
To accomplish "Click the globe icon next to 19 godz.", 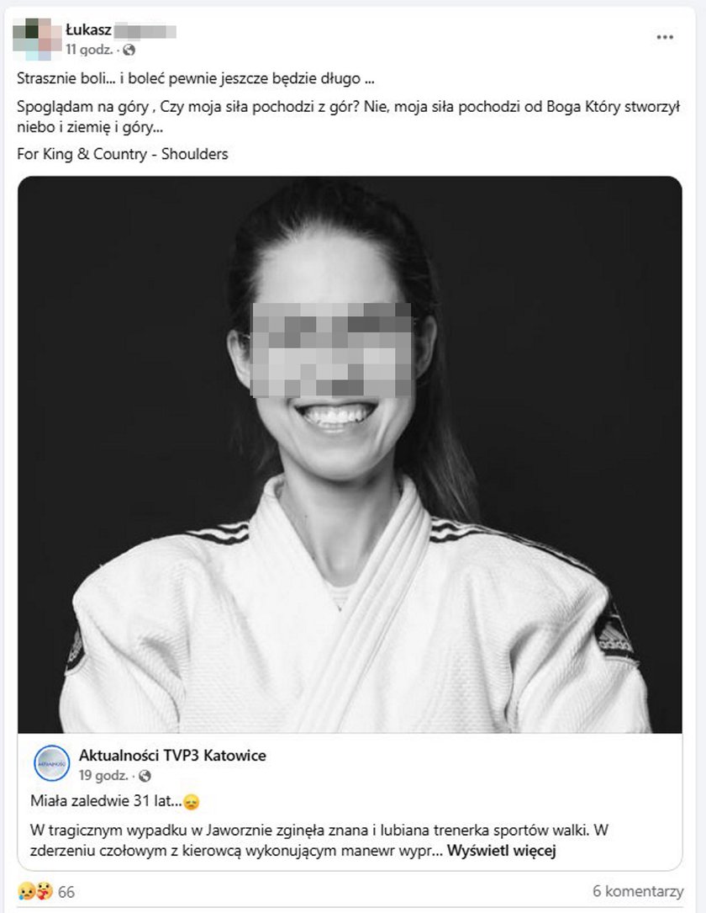I will [145, 776].
